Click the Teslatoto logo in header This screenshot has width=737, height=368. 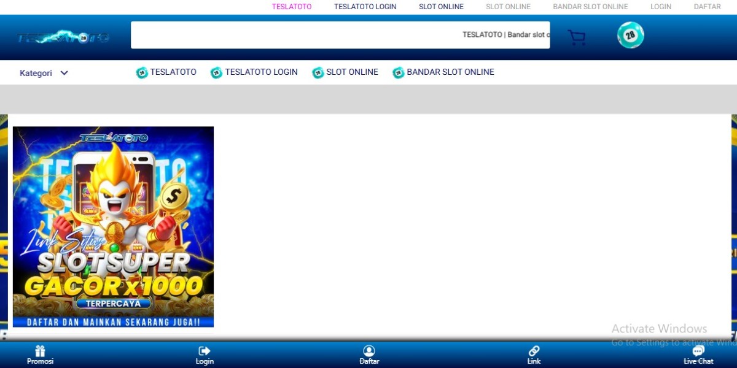[63, 37]
